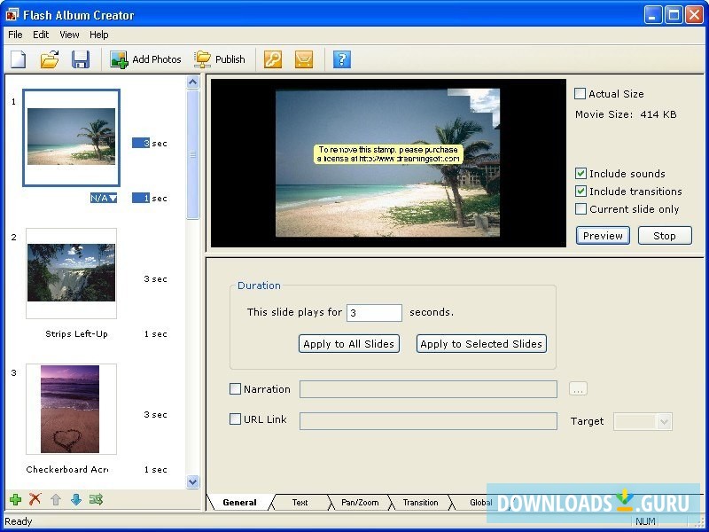Image resolution: width=709 pixels, height=532 pixels.
Task: Click the registration key icon
Action: click(x=271, y=59)
